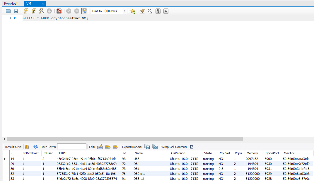Run Explain plan magnifier icon
The height and width of the screenshot is (181, 314).
click(42, 11)
